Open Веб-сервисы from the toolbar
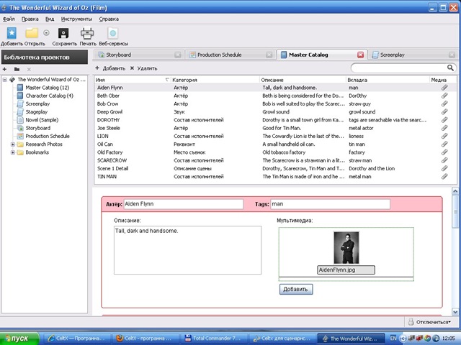Viewport: 461px width, 345px height. tap(112, 33)
